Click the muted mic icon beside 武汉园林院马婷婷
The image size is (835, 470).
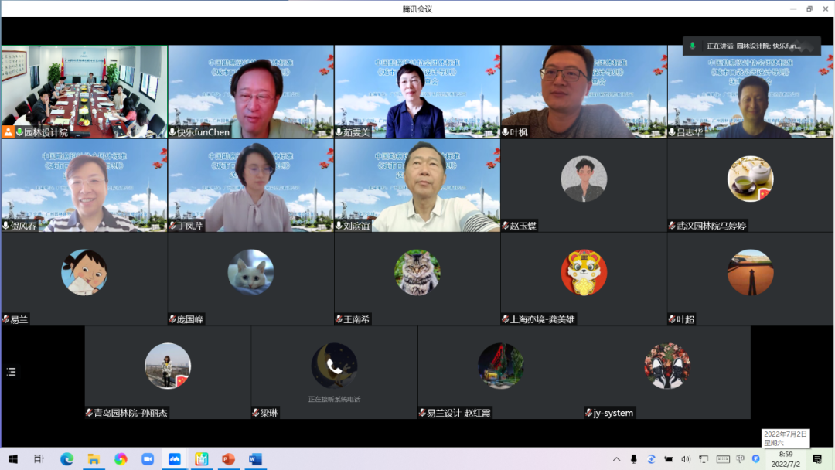click(672, 226)
